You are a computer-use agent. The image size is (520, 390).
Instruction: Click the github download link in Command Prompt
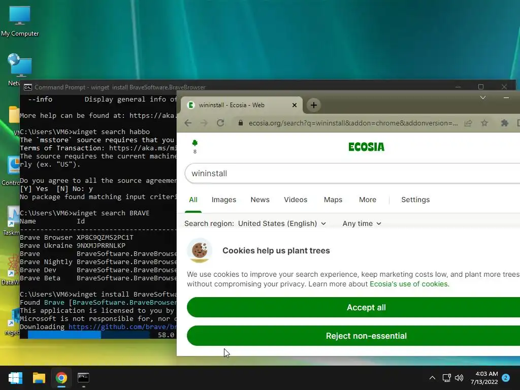tap(122, 327)
